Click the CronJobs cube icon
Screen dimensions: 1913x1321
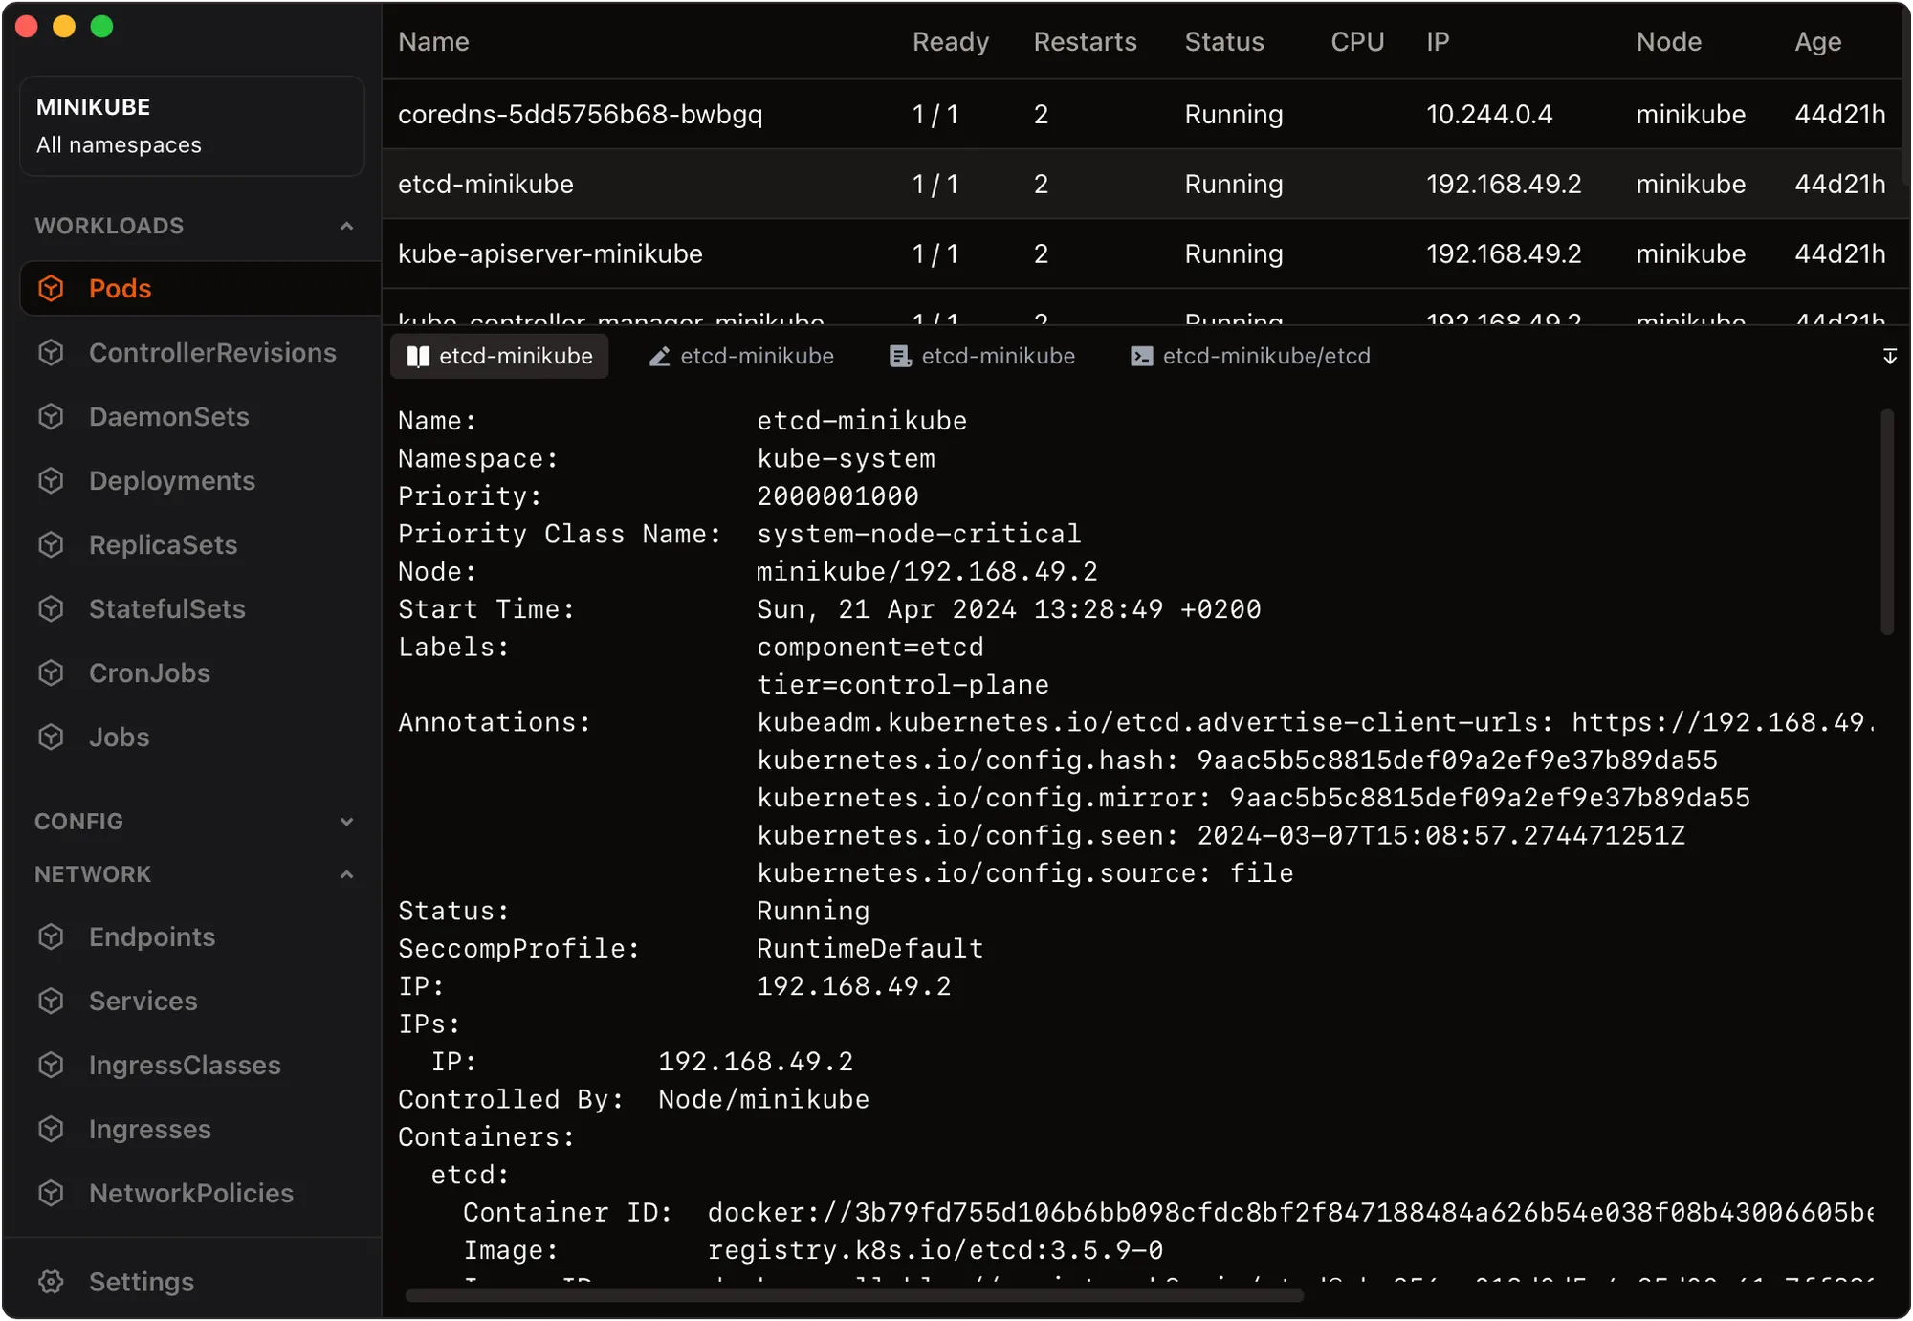[52, 672]
